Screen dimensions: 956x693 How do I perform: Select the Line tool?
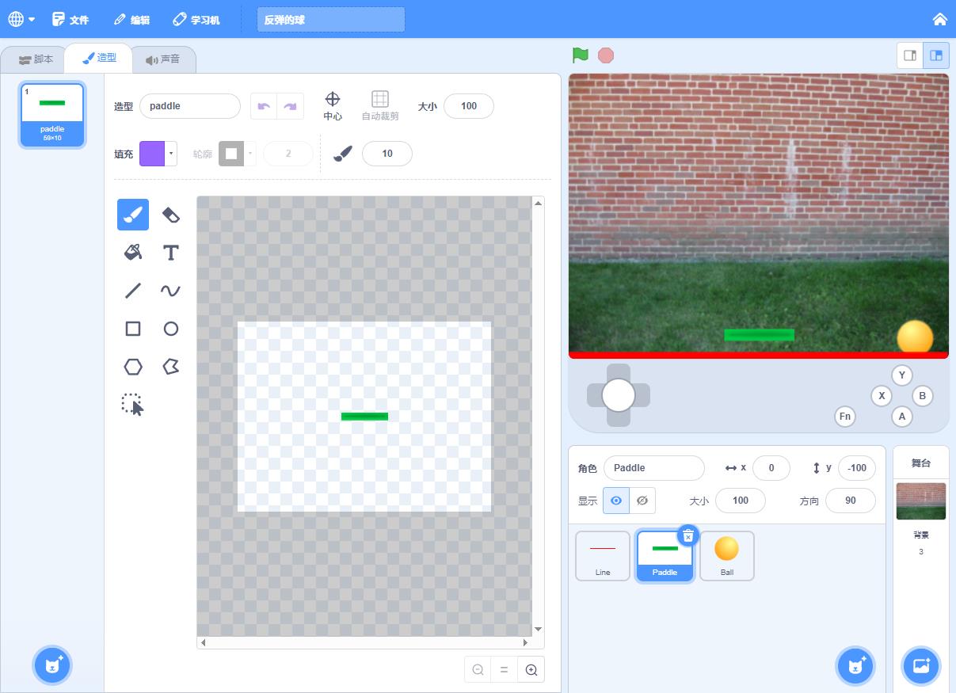tap(133, 291)
